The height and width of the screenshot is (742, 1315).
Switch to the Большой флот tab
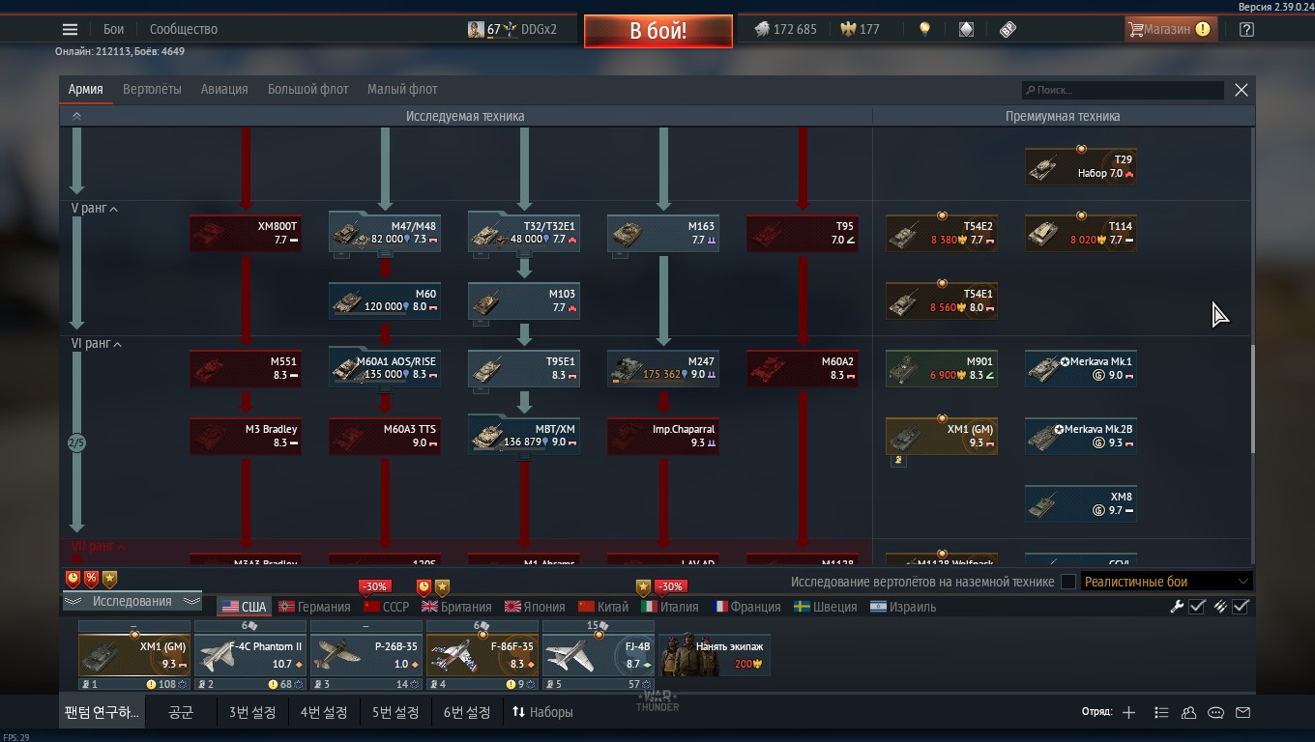point(307,89)
